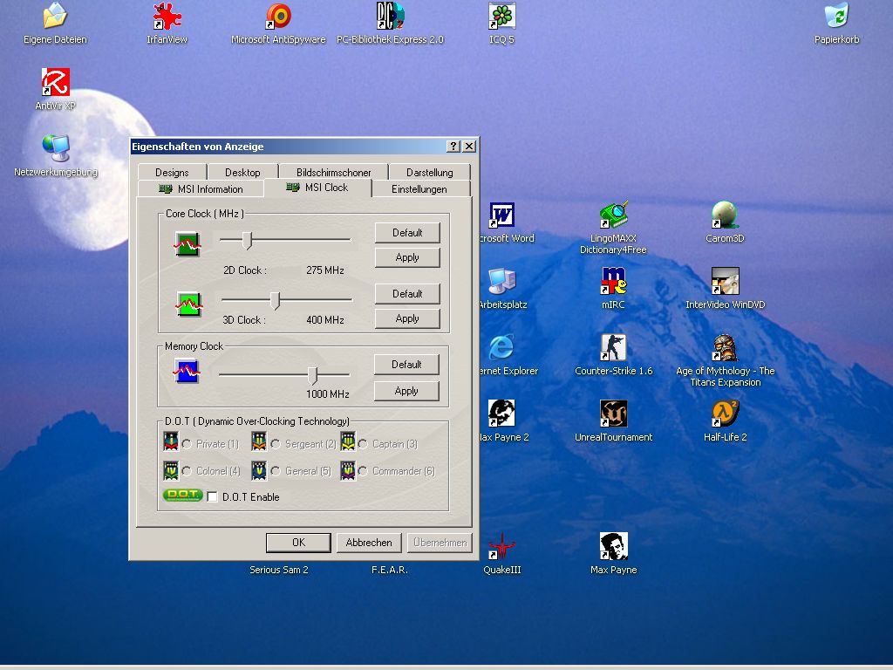Enable the D.O.T Enable checkbox
Viewport: 893px width, 670px height.
213,496
